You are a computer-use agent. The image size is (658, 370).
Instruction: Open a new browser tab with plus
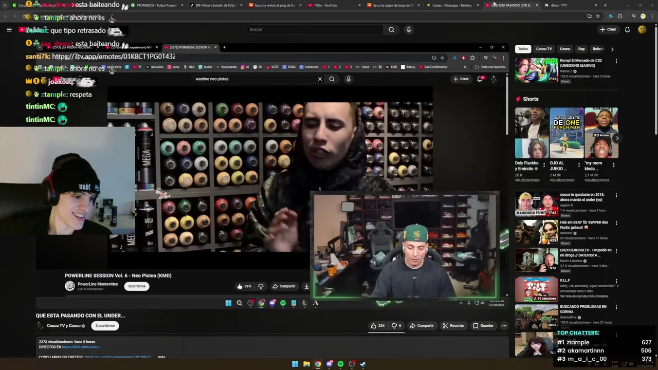tap(605, 5)
